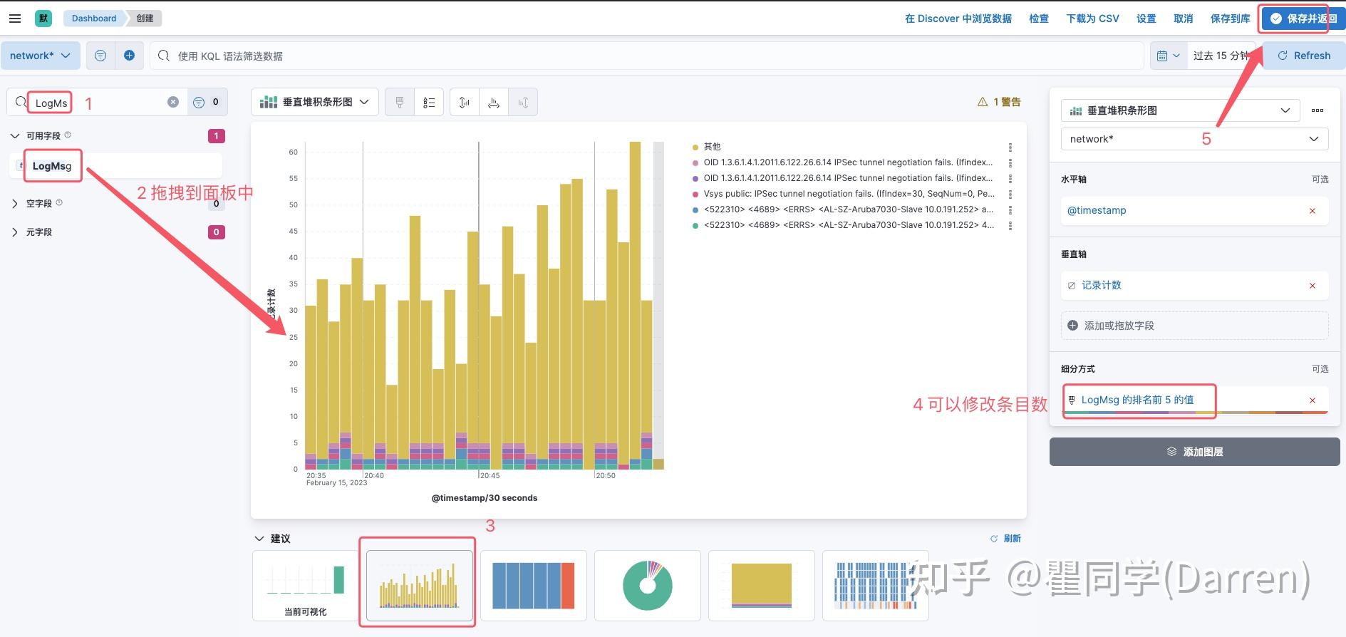
Task: Select the LogMsg available field
Action: [116, 166]
